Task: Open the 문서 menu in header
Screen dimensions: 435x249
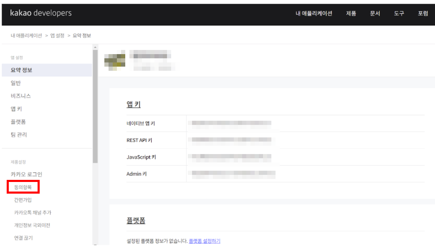Action: (x=375, y=13)
